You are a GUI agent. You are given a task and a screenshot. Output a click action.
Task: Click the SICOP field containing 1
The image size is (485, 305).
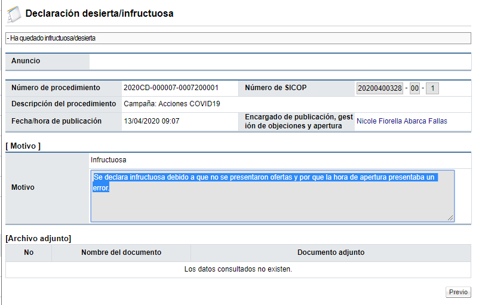[x=433, y=88]
